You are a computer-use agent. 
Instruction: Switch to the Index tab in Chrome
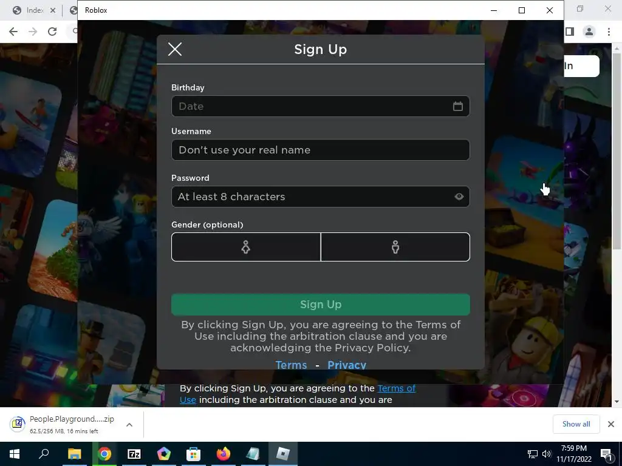click(x=35, y=11)
